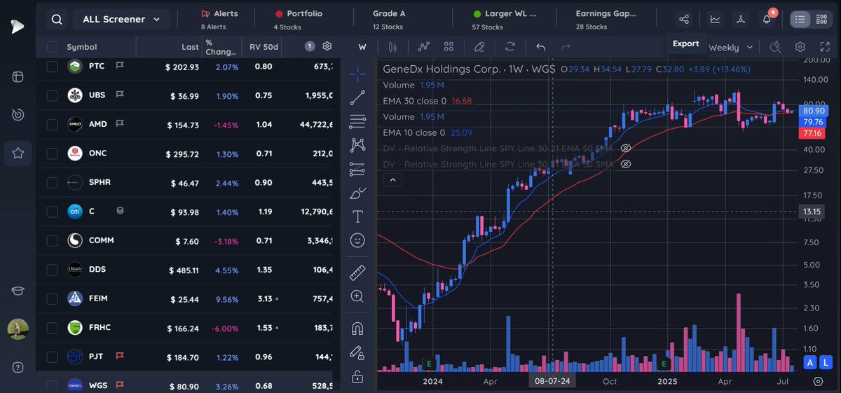Select the Text annotation tool
The height and width of the screenshot is (393, 841).
[357, 216]
